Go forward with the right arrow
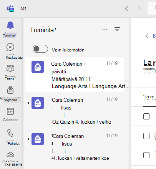156x169 pixels. pos(139,8)
